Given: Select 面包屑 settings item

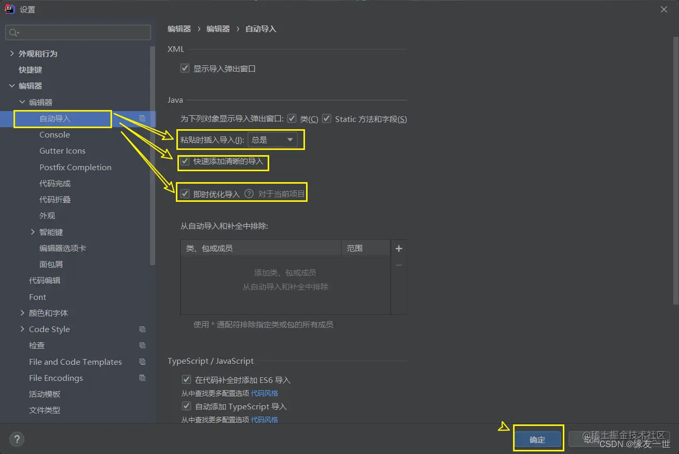Looking at the screenshot, I should click(x=51, y=265).
